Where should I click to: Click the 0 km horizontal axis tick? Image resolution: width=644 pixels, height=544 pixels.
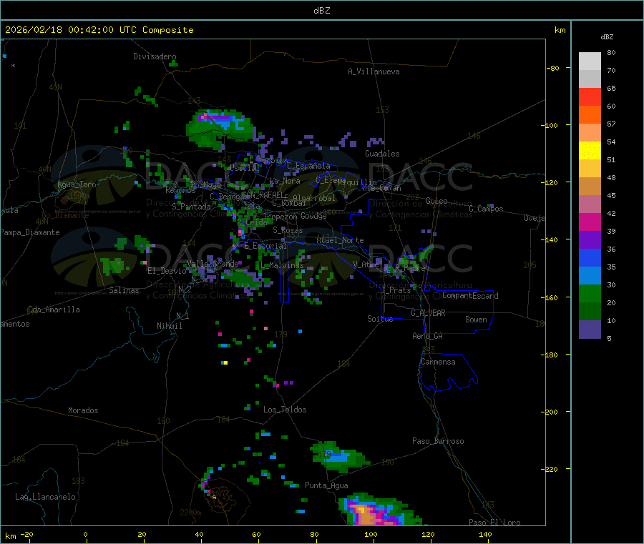click(85, 534)
